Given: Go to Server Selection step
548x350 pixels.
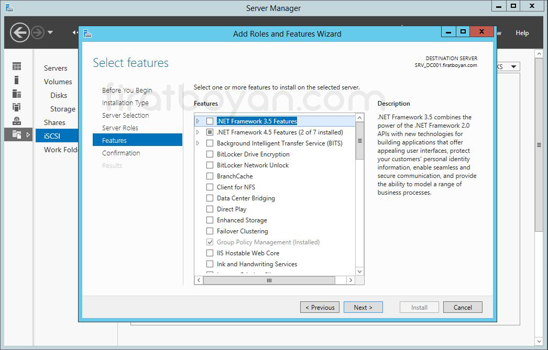Looking at the screenshot, I should tap(125, 116).
